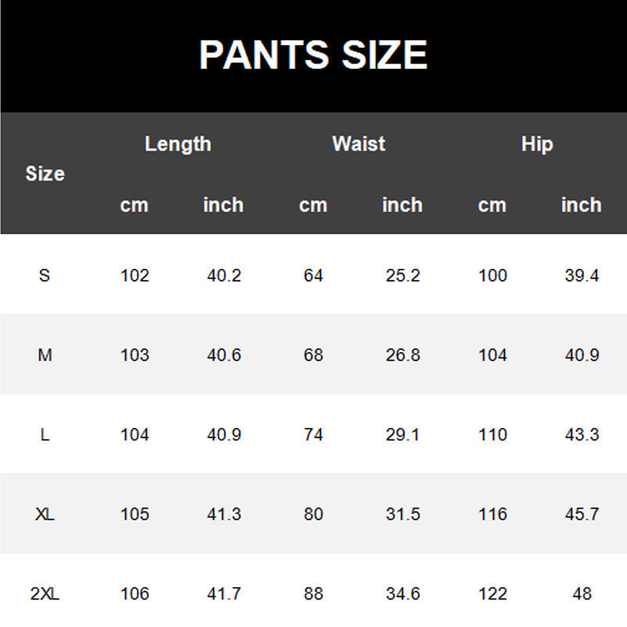Select the Size column header
Image resolution: width=627 pixels, height=627 pixels.
[45, 173]
